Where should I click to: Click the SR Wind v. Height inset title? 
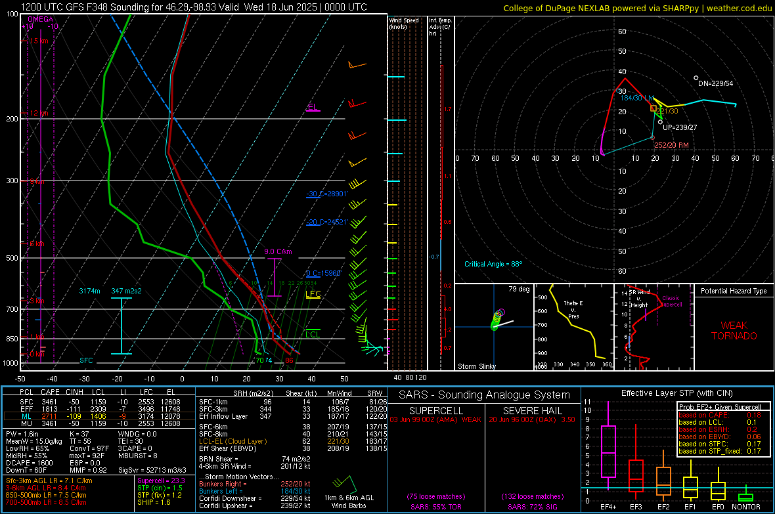point(639,299)
